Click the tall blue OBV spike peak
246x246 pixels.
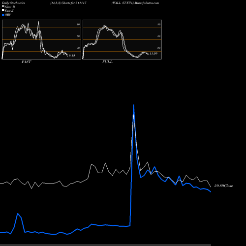pyautogui.click(x=134, y=105)
